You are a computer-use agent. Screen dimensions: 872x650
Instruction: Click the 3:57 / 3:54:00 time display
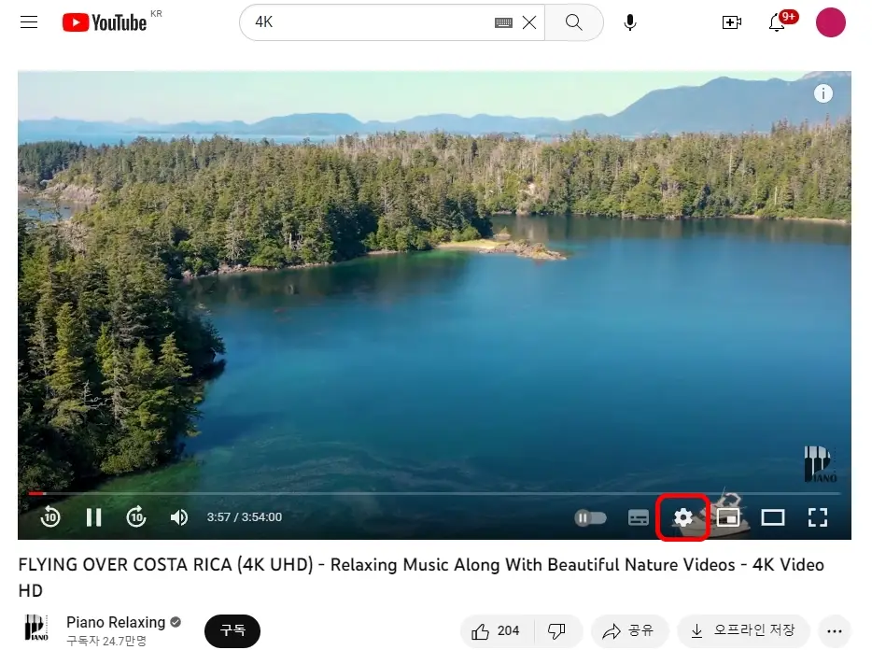244,517
